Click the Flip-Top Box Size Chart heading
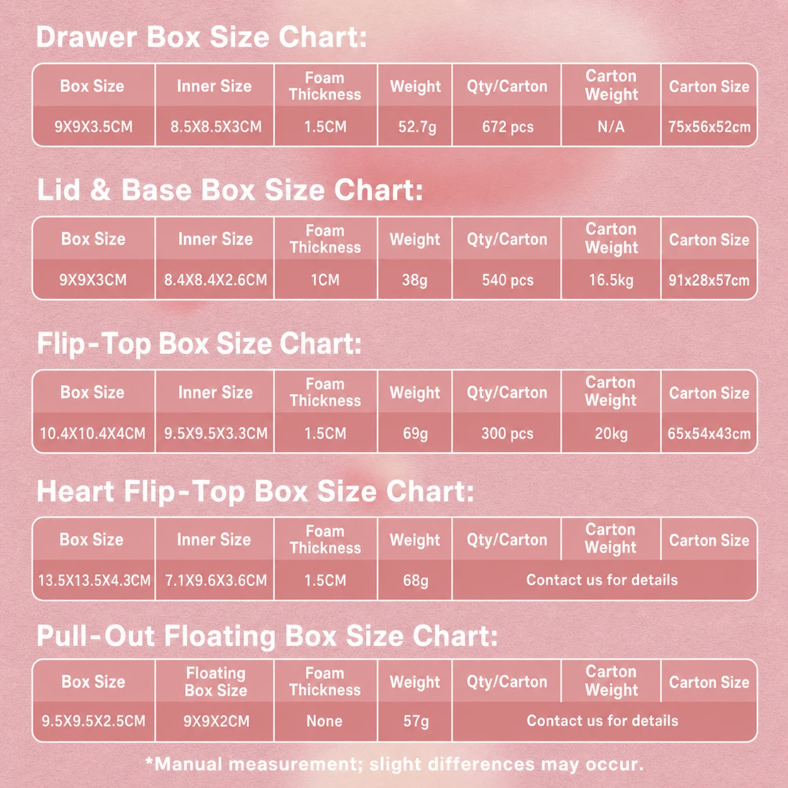The image size is (788, 788). click(199, 344)
